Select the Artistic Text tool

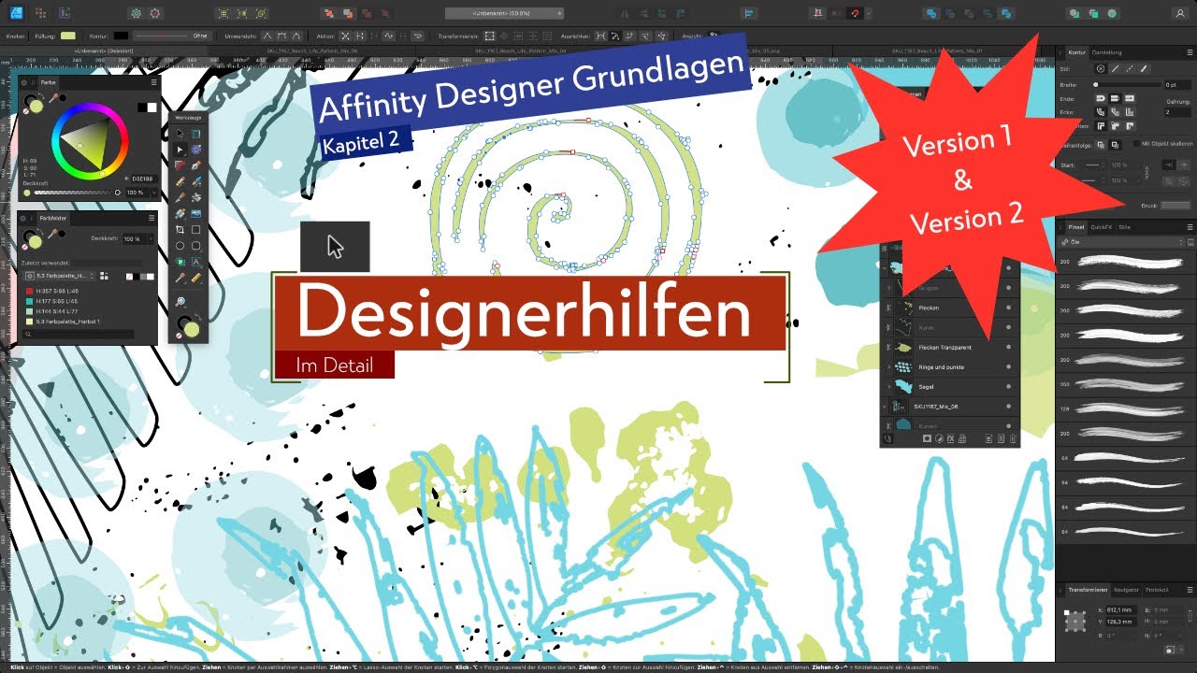click(x=196, y=262)
